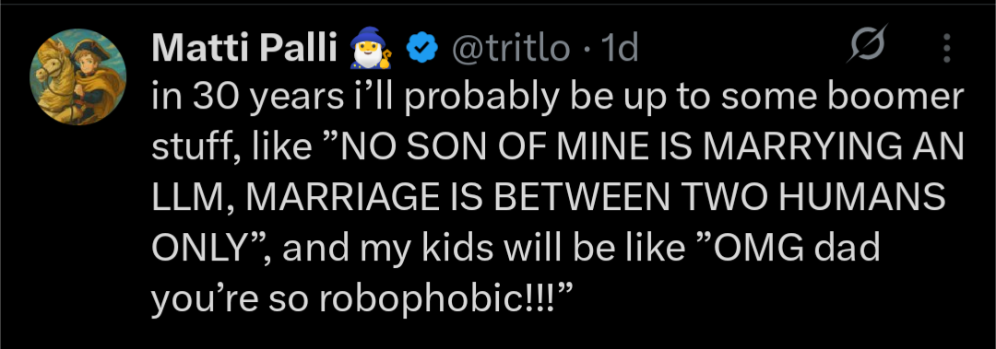The height and width of the screenshot is (349, 996).
Task: Click the word "MARRIAGE" in the tweet
Action: (x=338, y=197)
